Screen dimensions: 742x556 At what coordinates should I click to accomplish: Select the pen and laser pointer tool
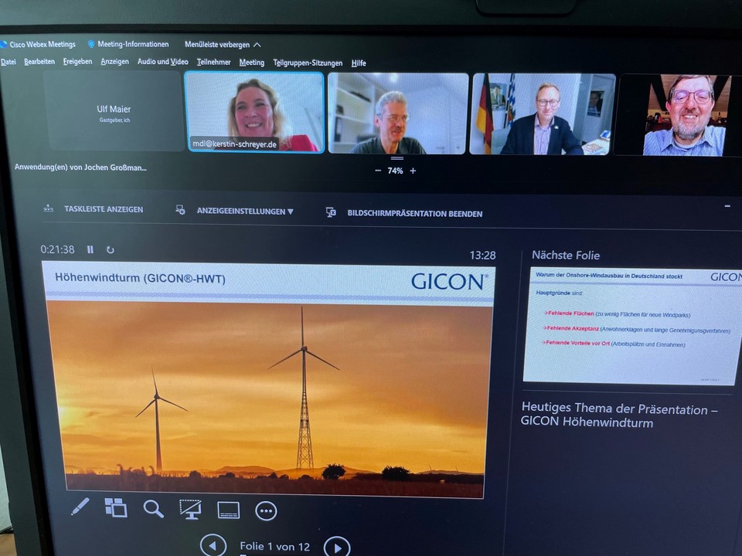click(80, 507)
